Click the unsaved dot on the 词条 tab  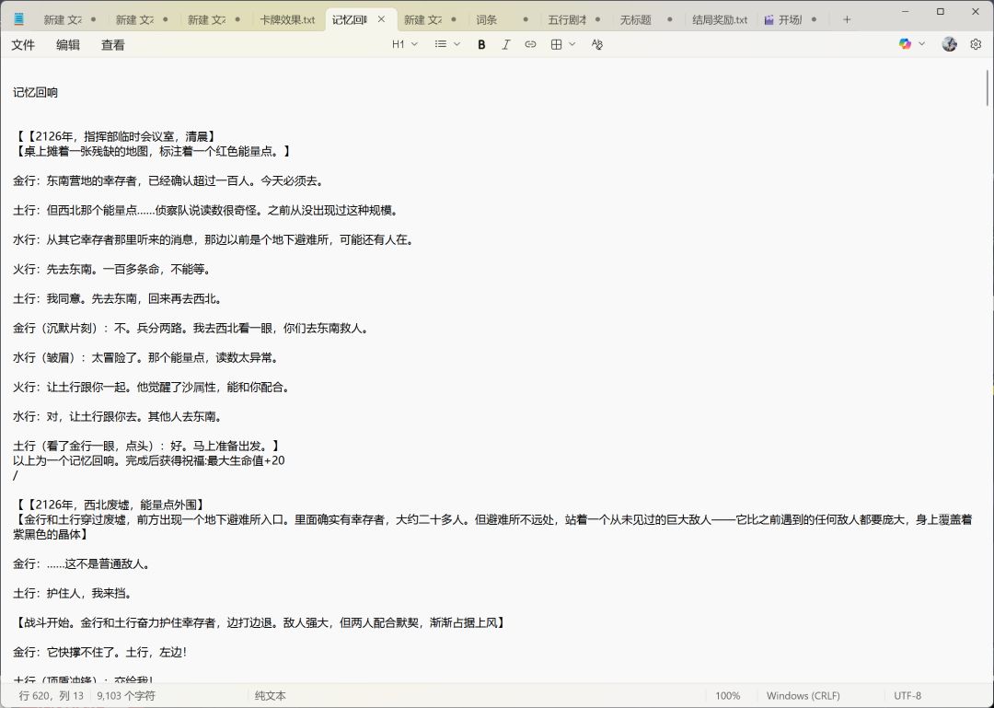[x=526, y=19]
